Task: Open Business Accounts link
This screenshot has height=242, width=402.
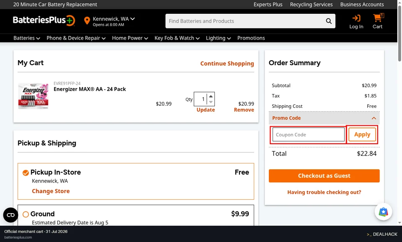Action: click(x=362, y=5)
